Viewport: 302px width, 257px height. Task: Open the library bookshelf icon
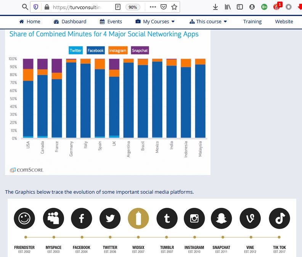pos(228,7)
